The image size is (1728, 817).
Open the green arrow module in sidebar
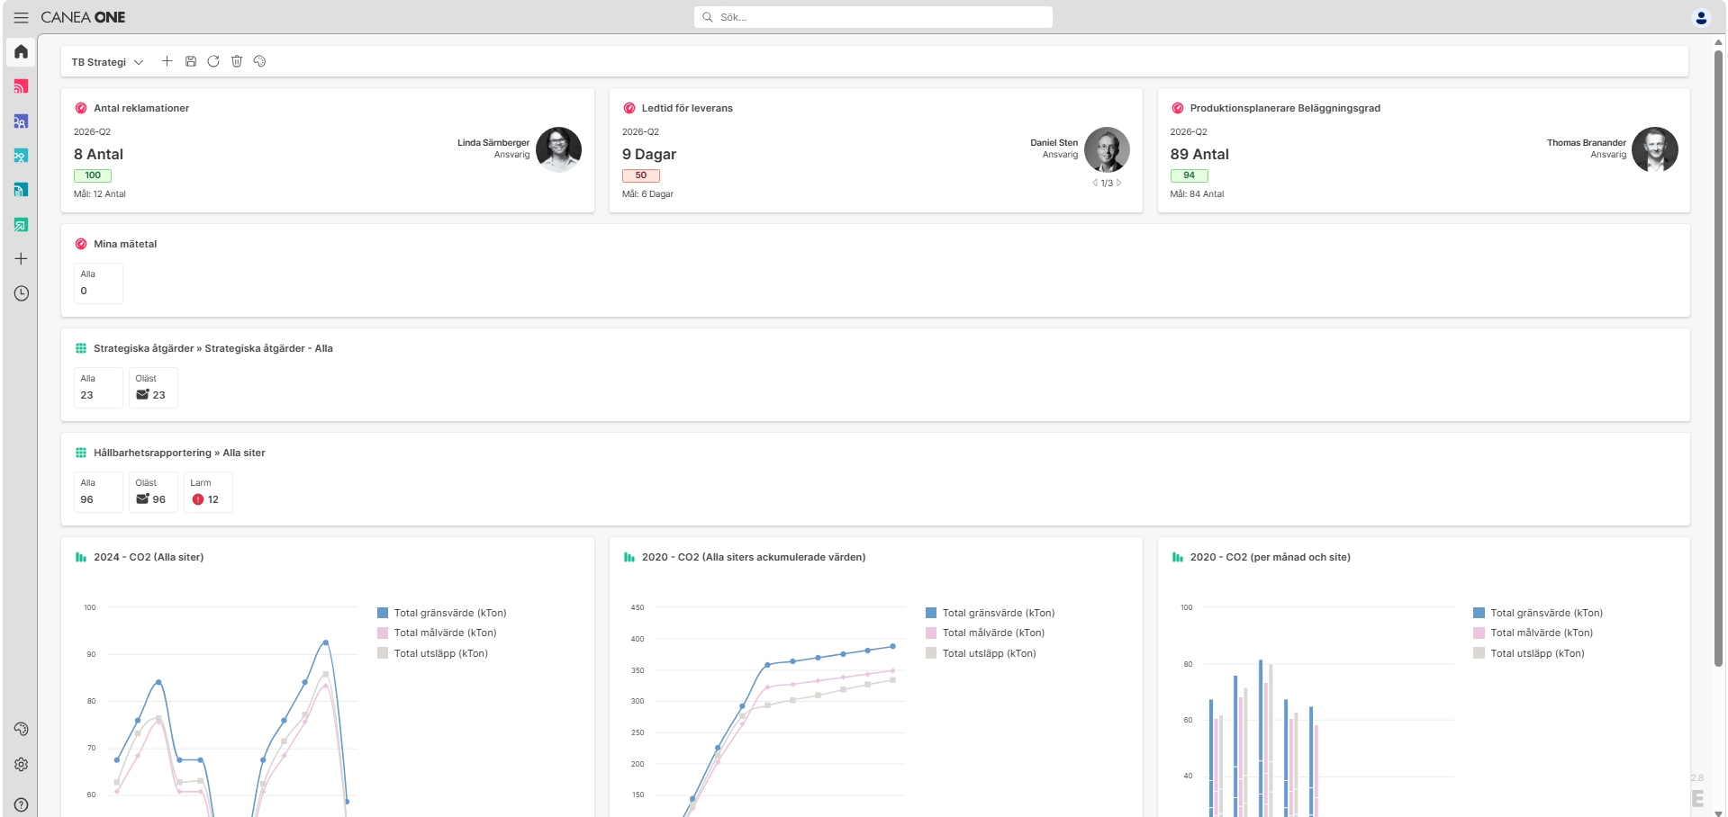21,225
